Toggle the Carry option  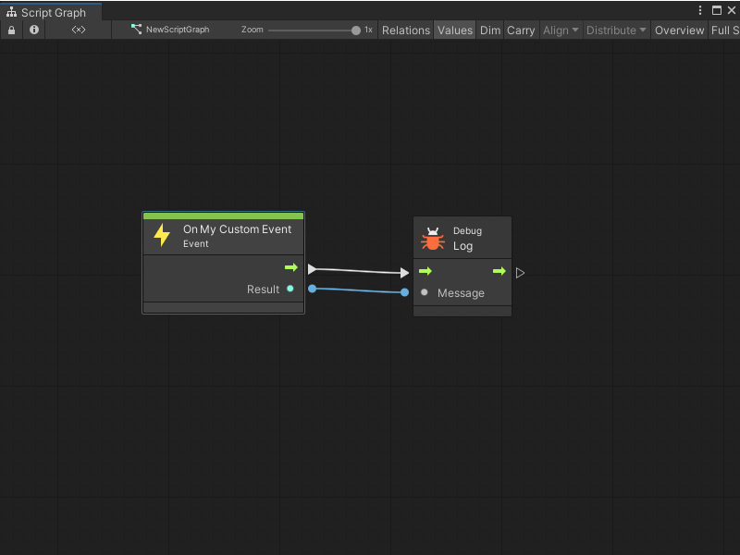(521, 30)
